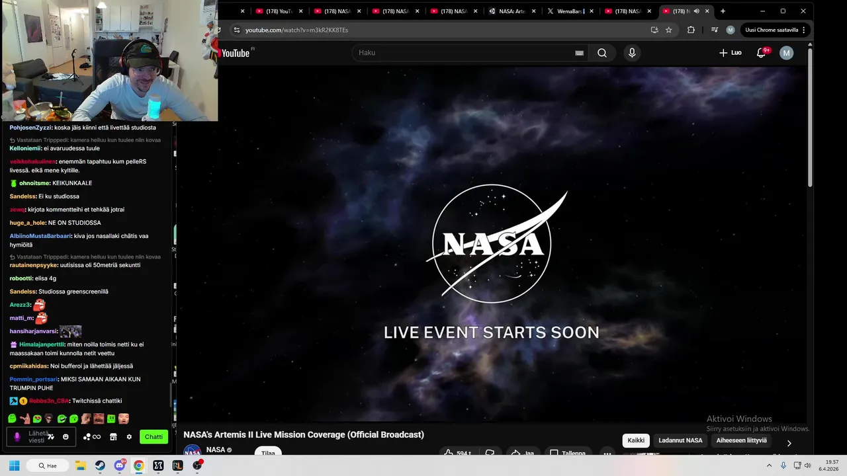Expand filter chips with right chevron
This screenshot has width=847, height=476.
pos(789,443)
